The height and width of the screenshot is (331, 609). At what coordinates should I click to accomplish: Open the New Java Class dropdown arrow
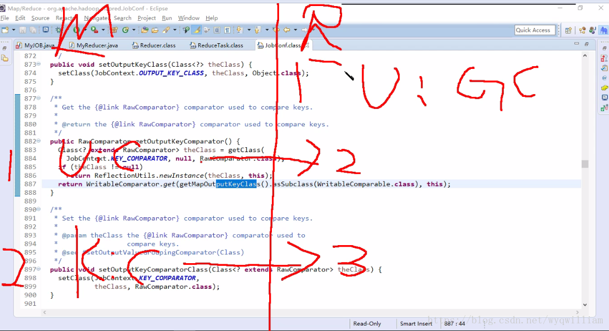coord(134,30)
